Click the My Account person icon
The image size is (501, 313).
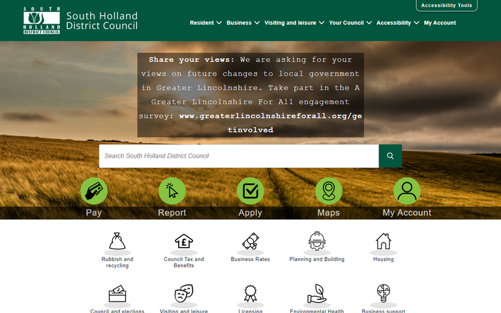[x=407, y=191]
